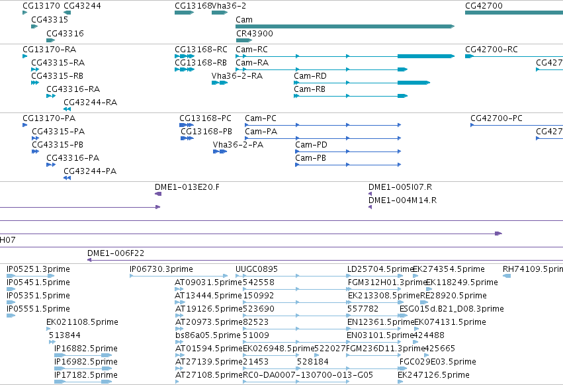
Task: Click EST label AT13444.5prime
Action: pos(208,296)
